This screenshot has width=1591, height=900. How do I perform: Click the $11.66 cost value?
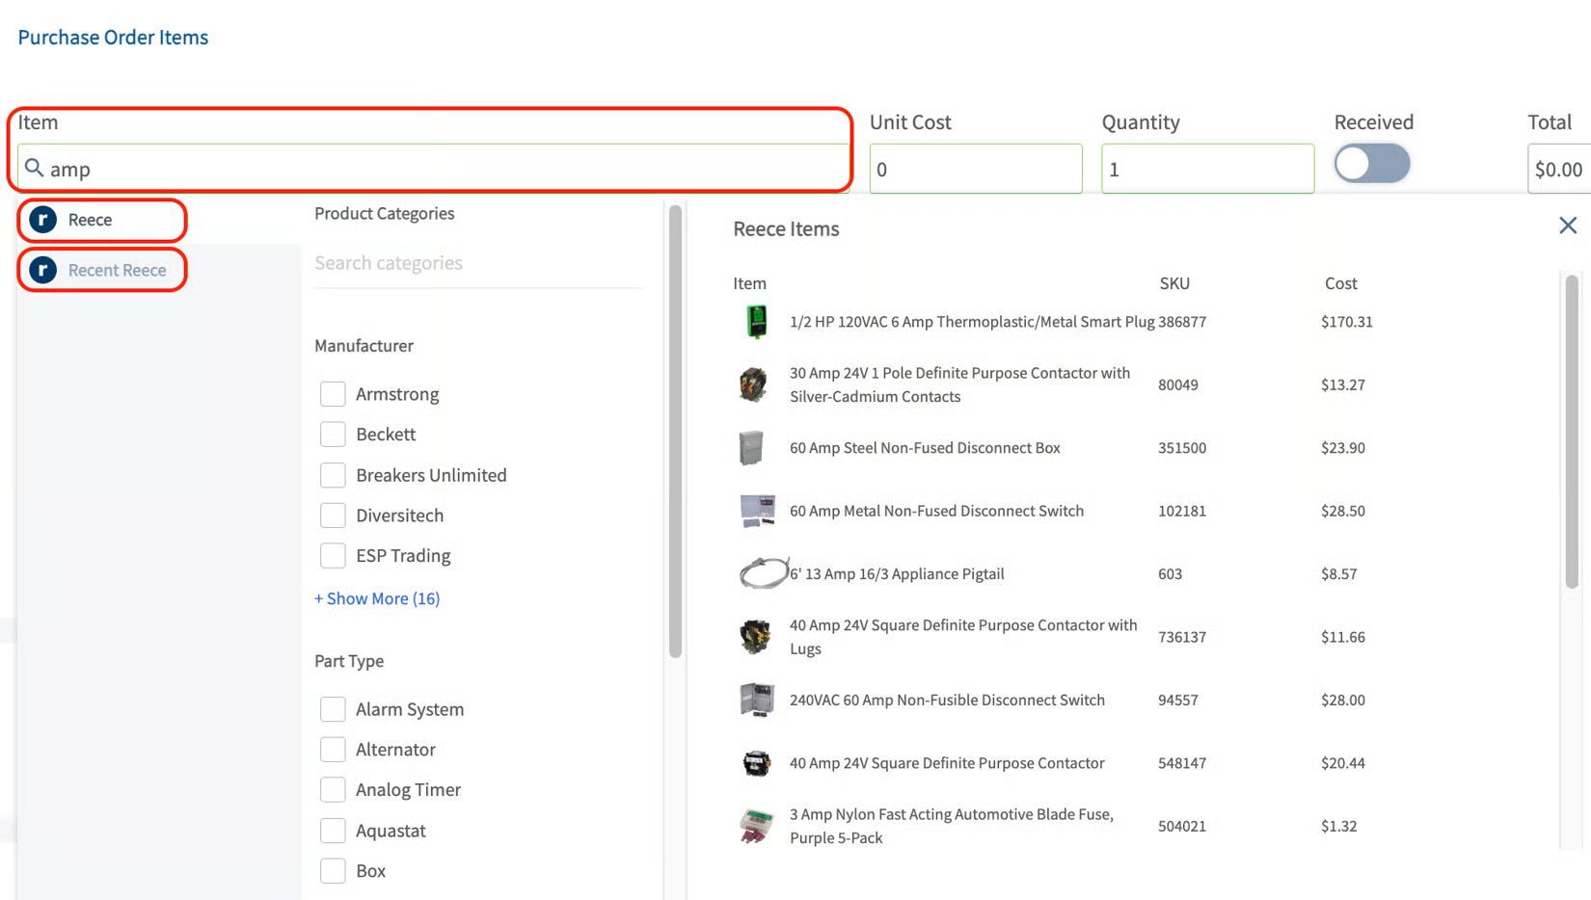tap(1343, 637)
